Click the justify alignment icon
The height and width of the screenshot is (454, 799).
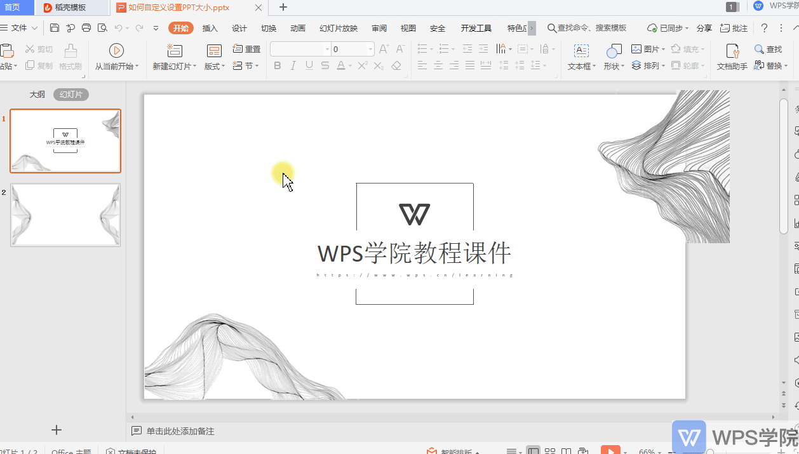470,65
